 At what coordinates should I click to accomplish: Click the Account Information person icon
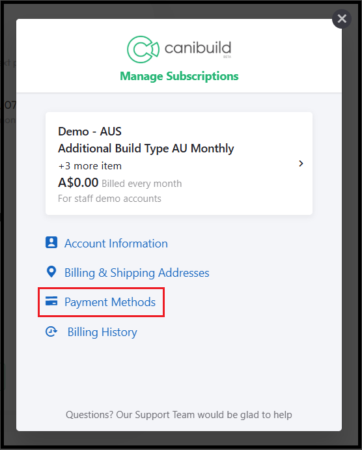pos(51,242)
